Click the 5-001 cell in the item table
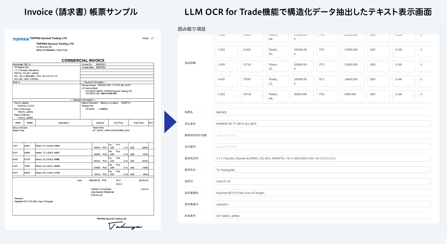The width and height of the screenshot is (447, 244). pyautogui.click(x=227, y=96)
